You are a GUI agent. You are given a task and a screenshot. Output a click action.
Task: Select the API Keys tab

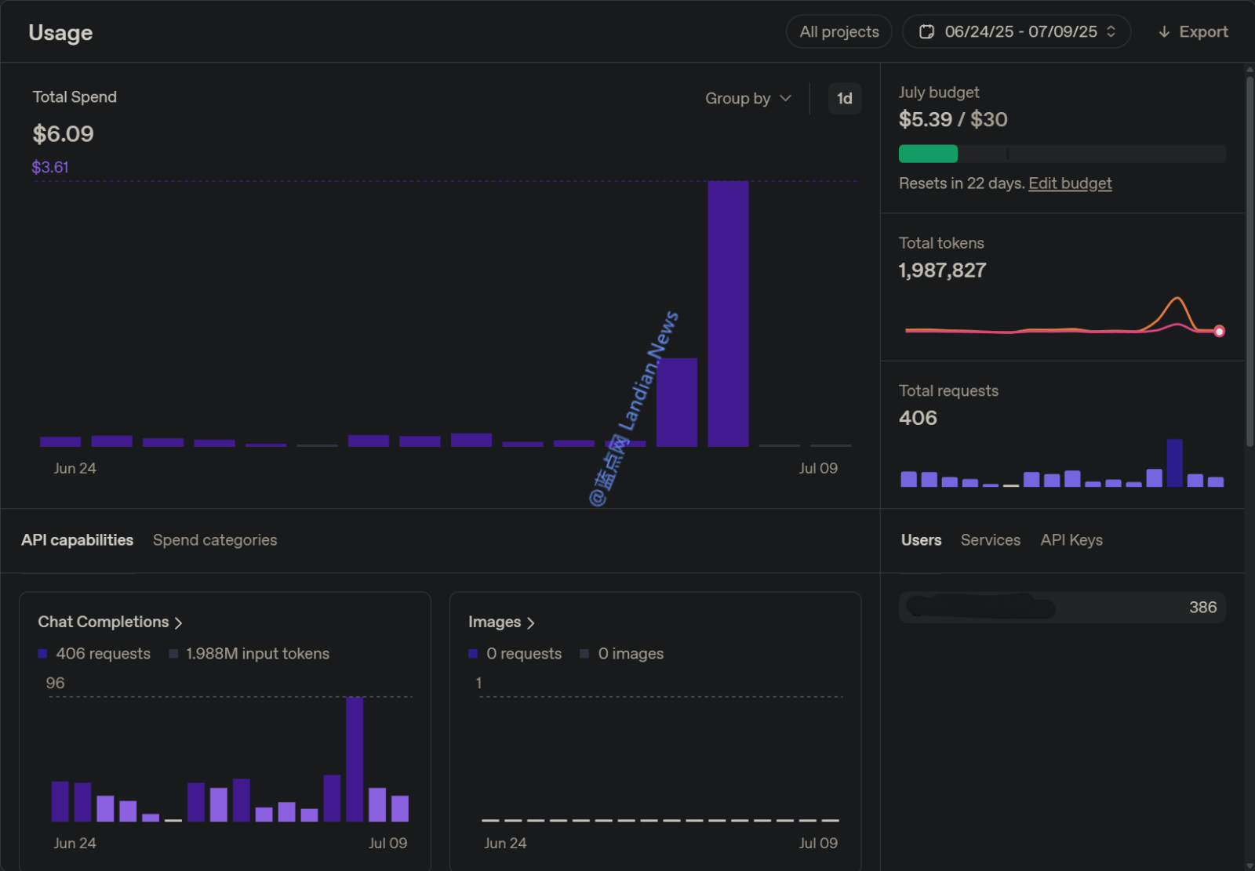(x=1071, y=540)
